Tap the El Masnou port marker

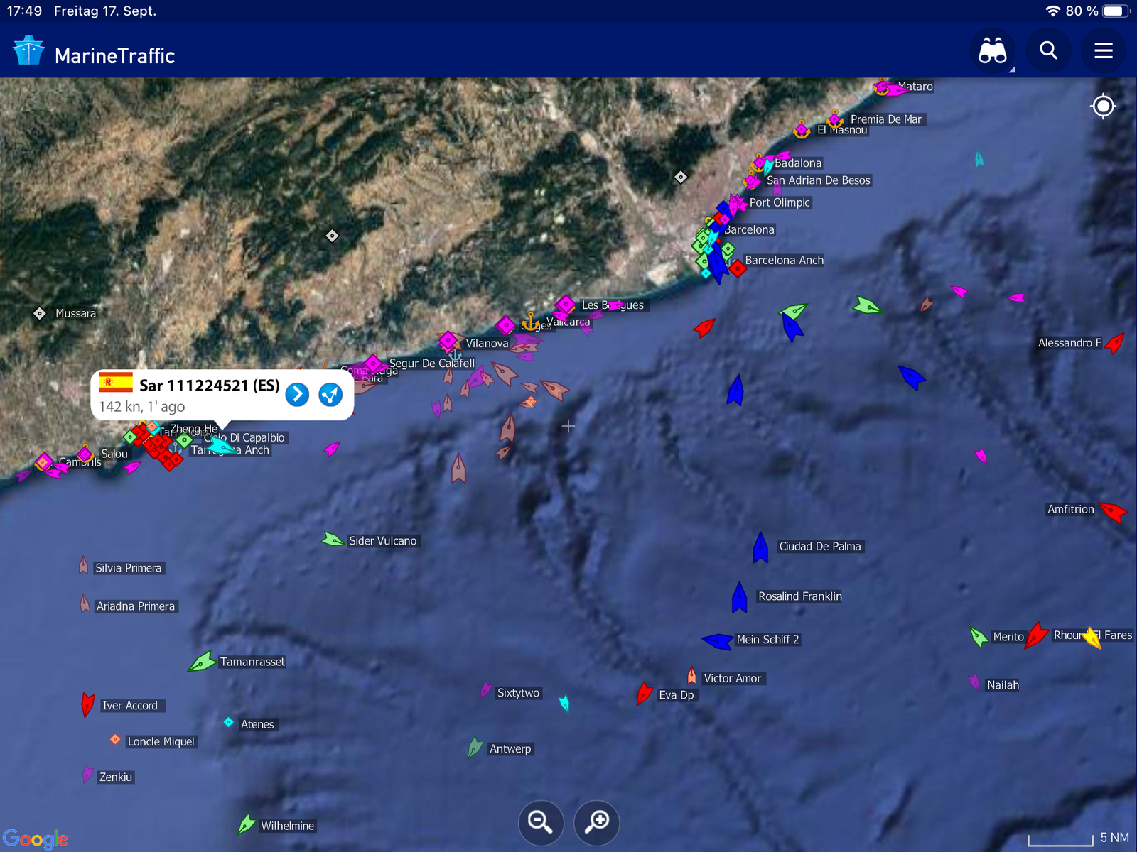(x=802, y=130)
